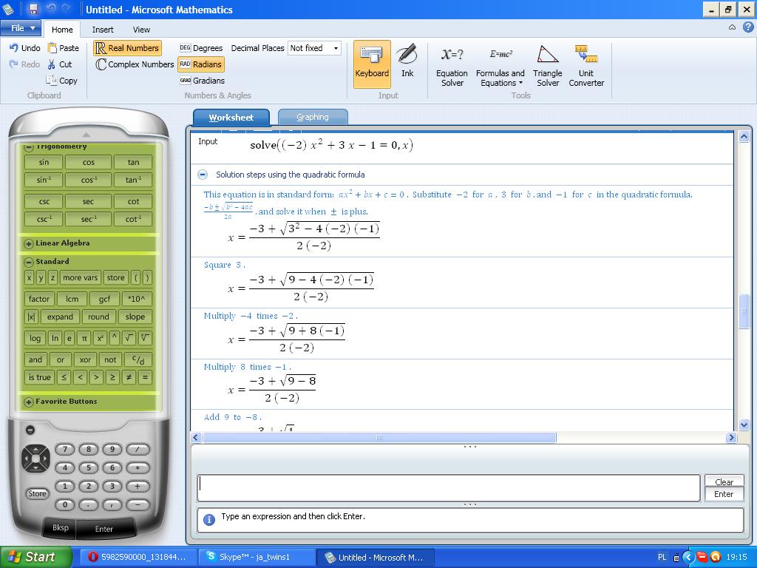Click digit 7 on the keypad

coord(65,449)
